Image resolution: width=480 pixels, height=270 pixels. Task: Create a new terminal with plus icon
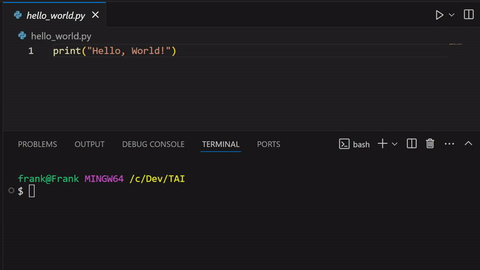pos(382,143)
